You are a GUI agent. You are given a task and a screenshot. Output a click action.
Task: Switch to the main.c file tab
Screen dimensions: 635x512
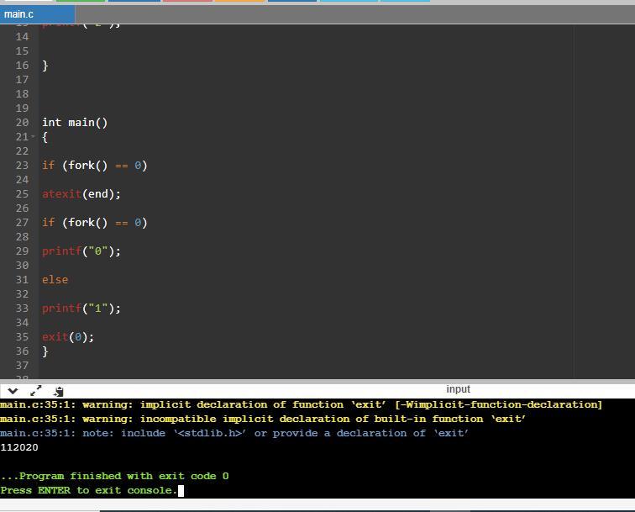pyautogui.click(x=19, y=14)
